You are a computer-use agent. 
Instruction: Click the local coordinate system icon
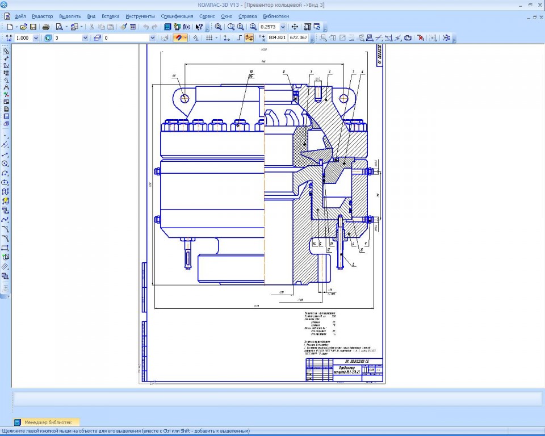click(227, 38)
